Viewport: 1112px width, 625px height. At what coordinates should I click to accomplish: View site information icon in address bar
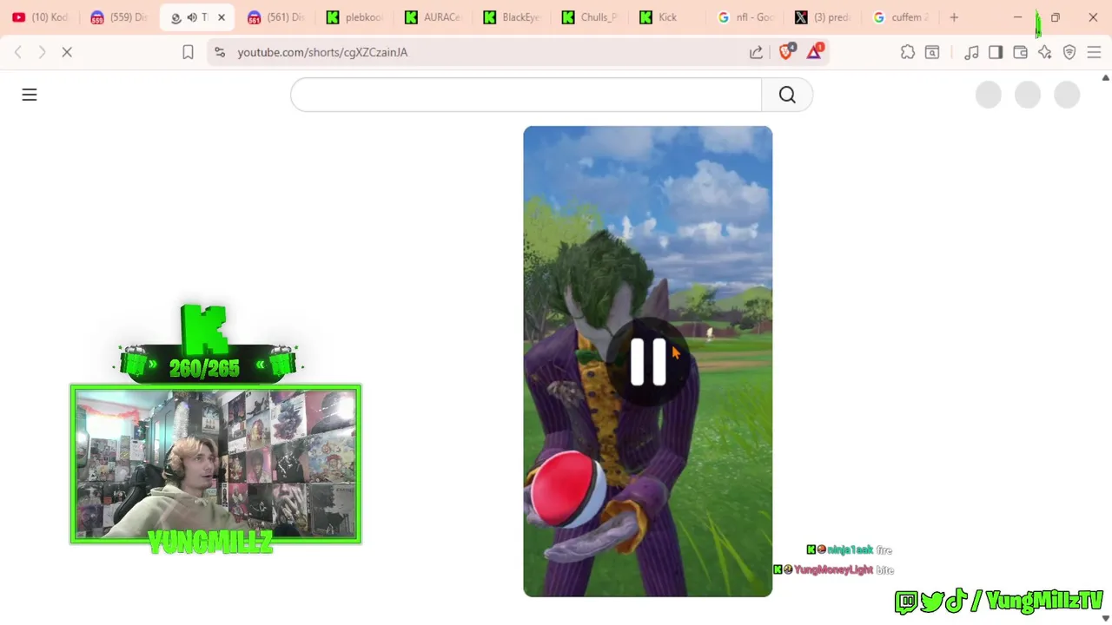click(x=220, y=52)
